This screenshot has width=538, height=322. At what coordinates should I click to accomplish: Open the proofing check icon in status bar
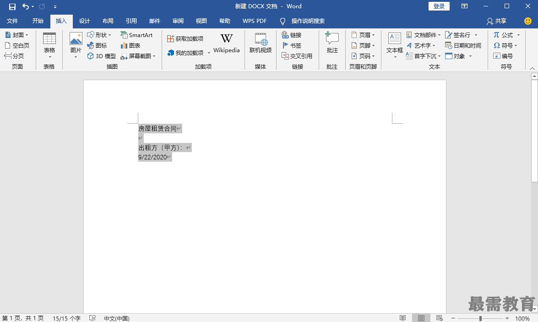click(92, 318)
